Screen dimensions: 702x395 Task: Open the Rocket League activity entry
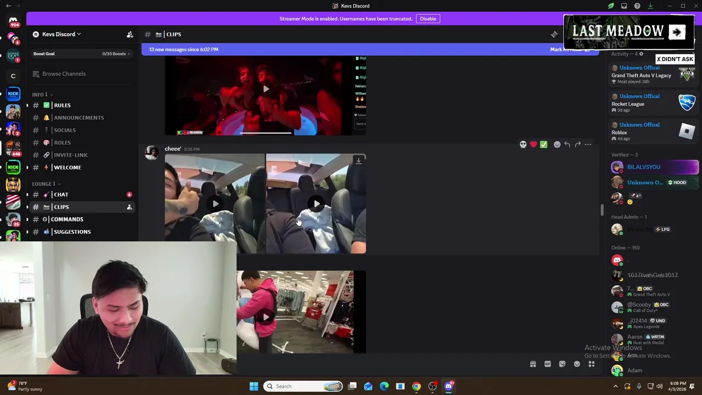(654, 104)
